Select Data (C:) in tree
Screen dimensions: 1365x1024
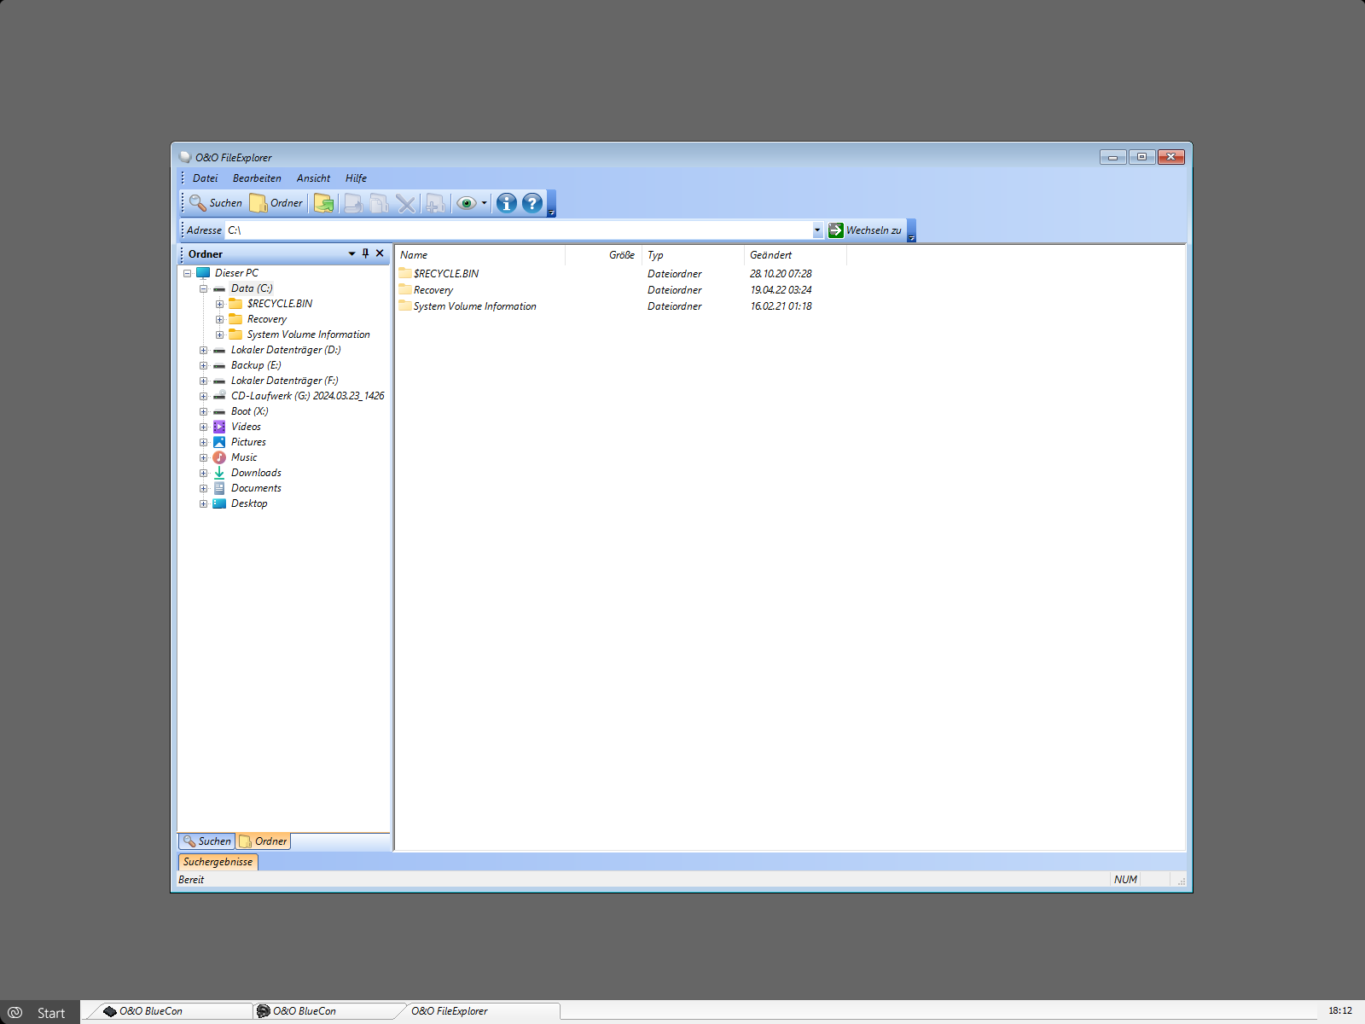(251, 288)
